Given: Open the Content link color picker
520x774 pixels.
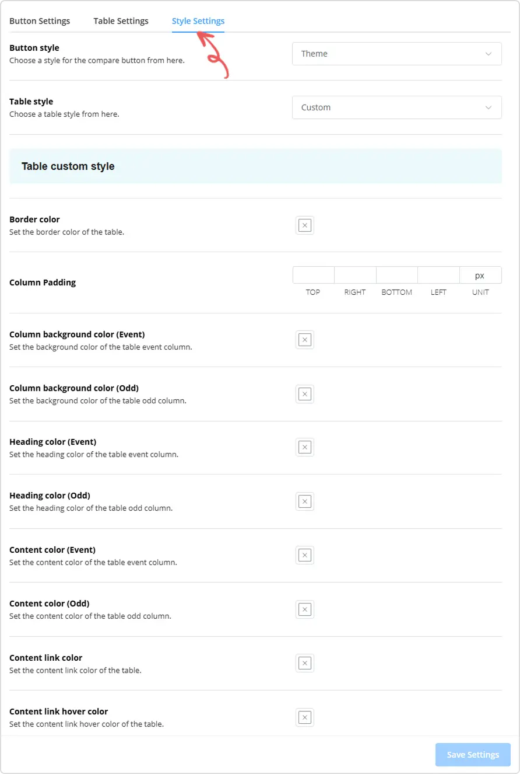Looking at the screenshot, I should click(304, 663).
